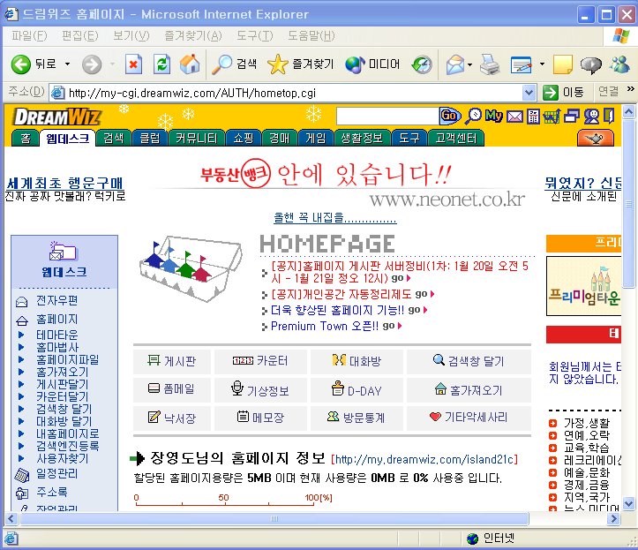
Task: Expand the toolbar overflow chevron next to 연결
Action: coord(630,89)
